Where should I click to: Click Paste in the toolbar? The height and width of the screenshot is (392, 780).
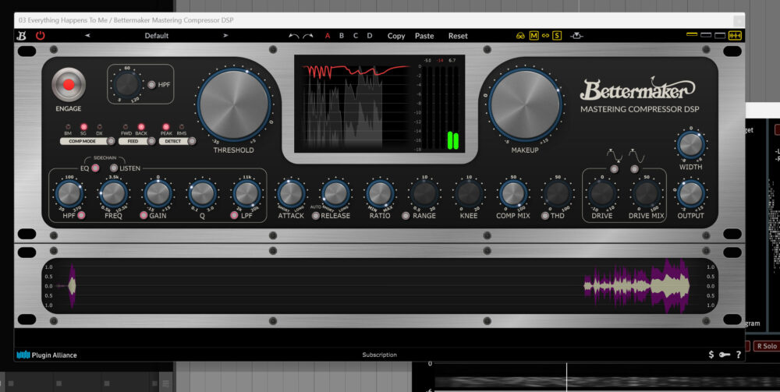(424, 36)
